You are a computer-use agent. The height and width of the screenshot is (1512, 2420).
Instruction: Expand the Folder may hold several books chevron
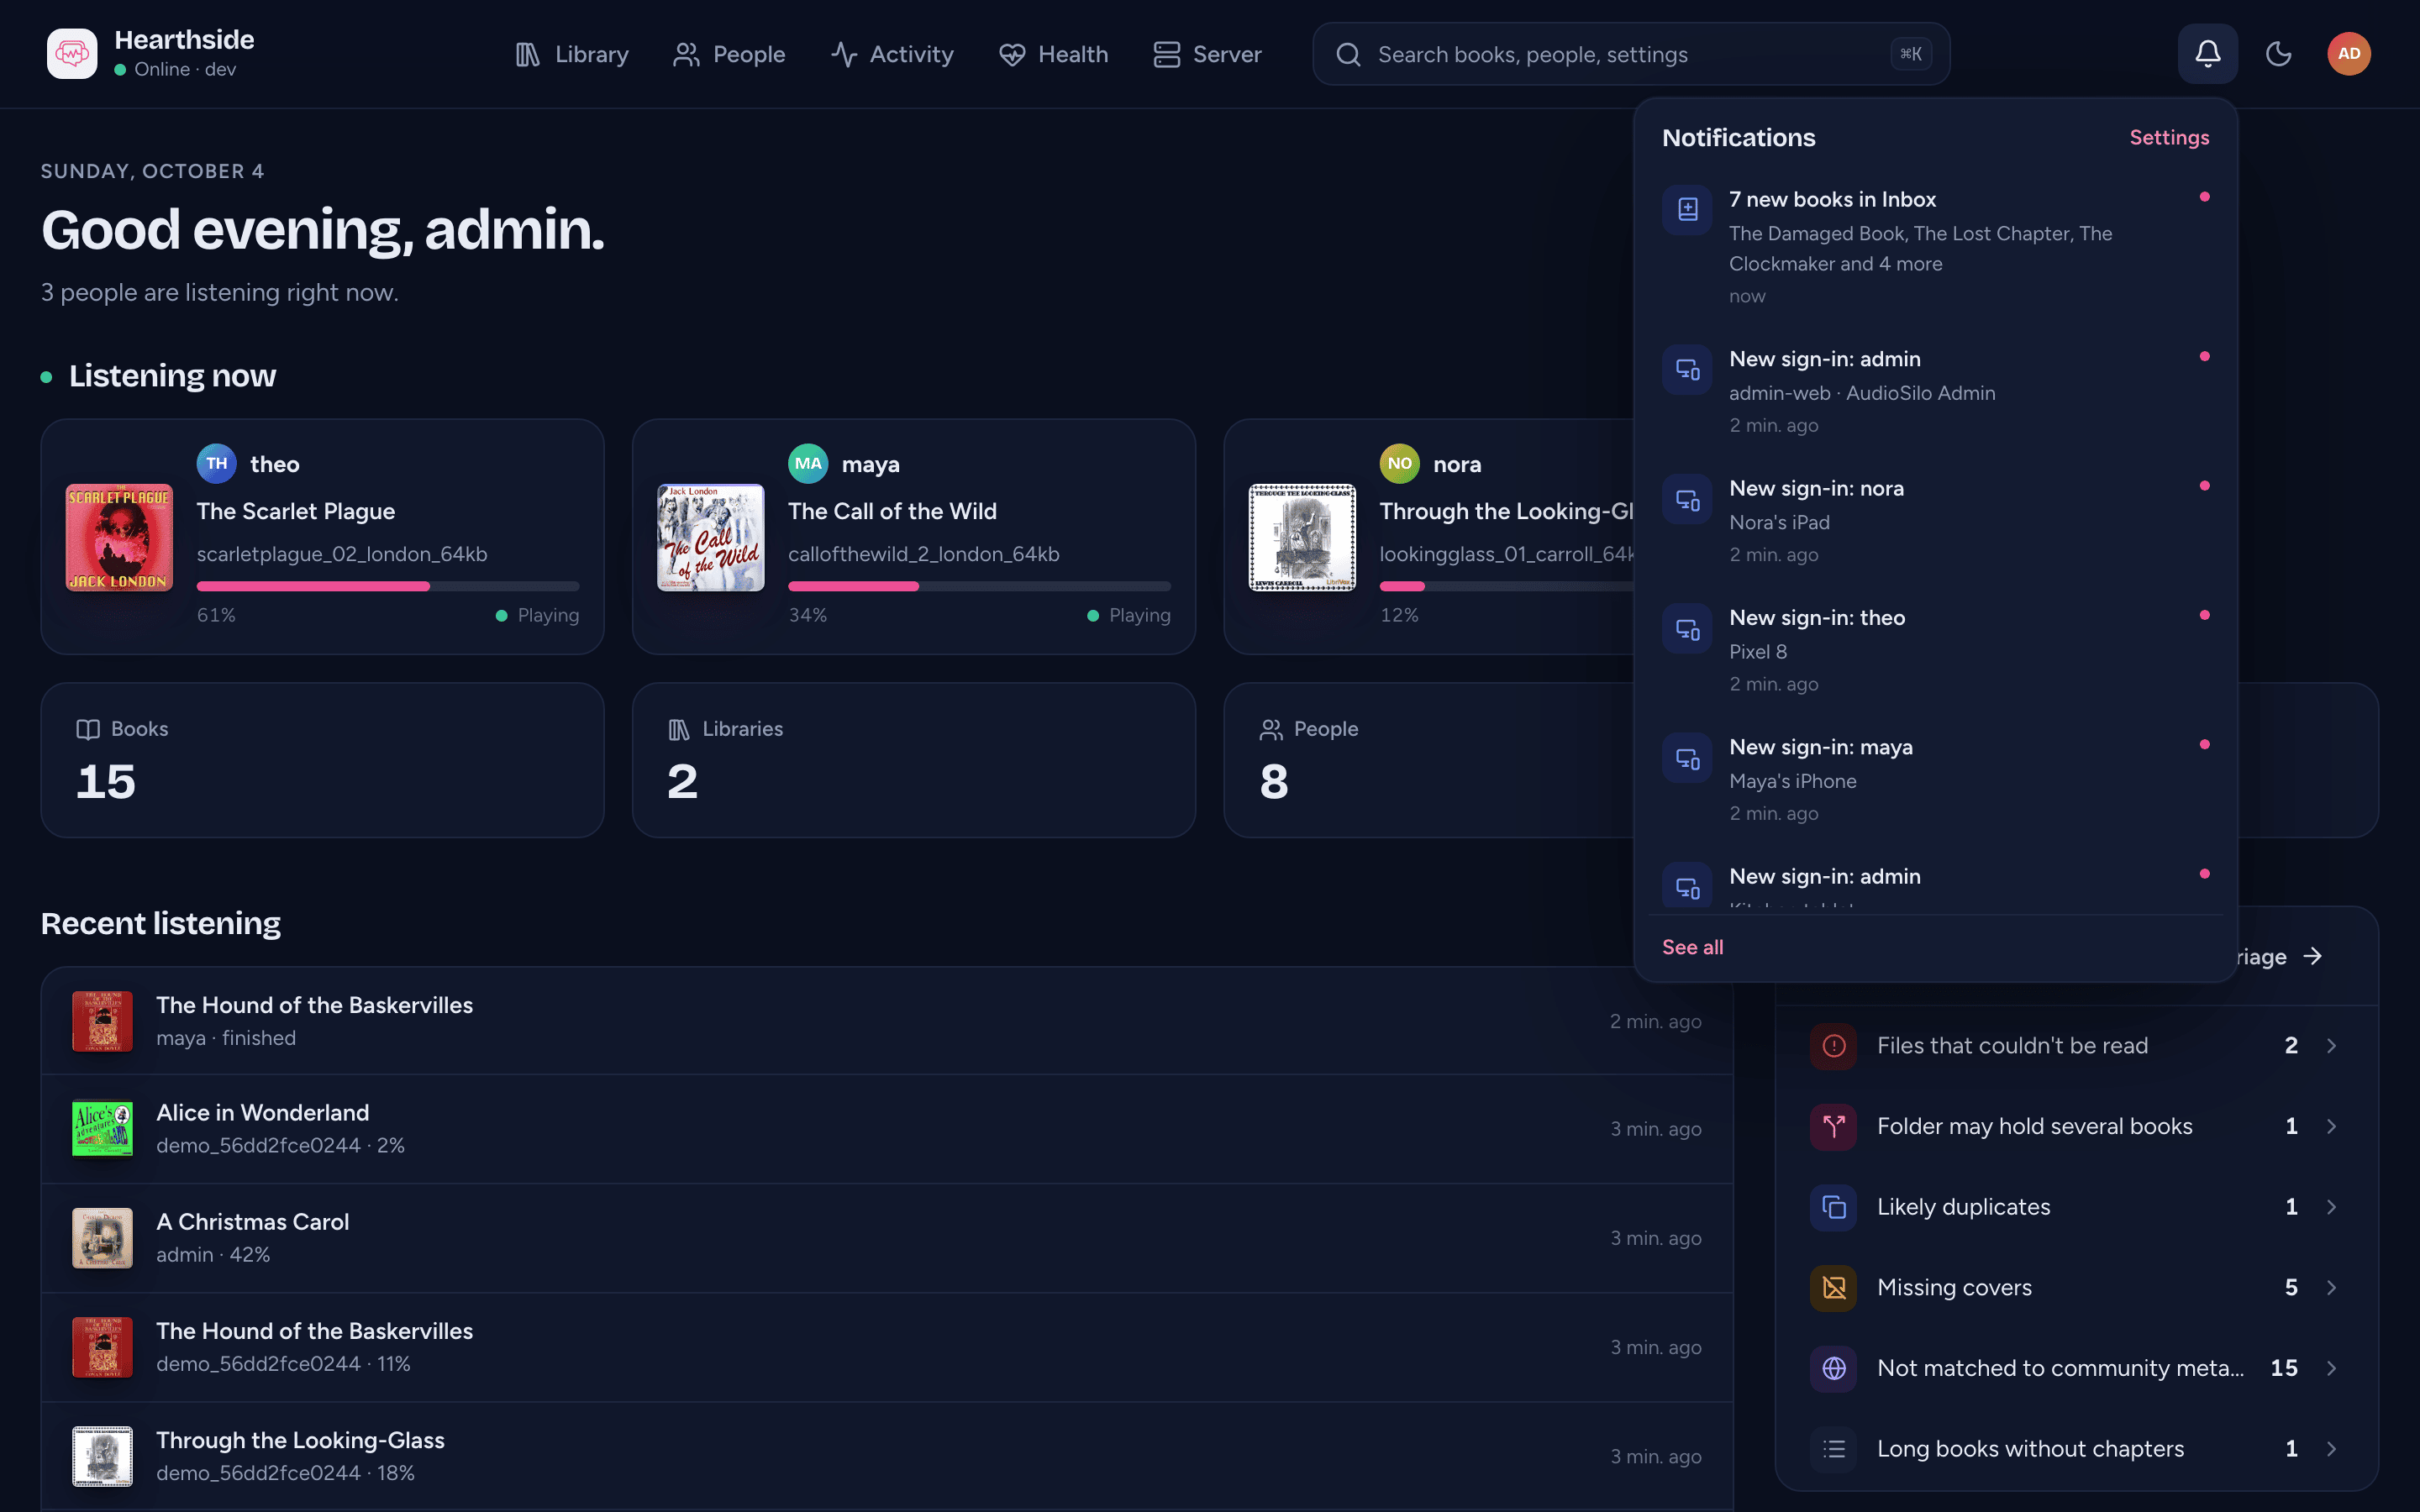[x=2331, y=1126]
